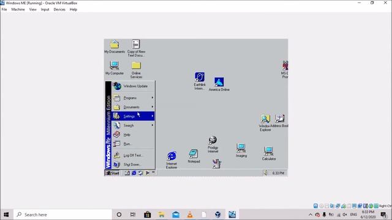Open the VirtualBox File menu
This screenshot has height=220, width=392.
pos(4,10)
